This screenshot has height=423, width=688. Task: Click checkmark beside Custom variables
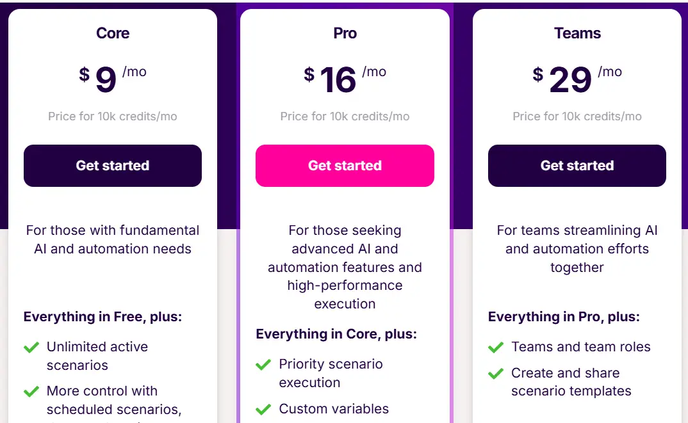263,409
